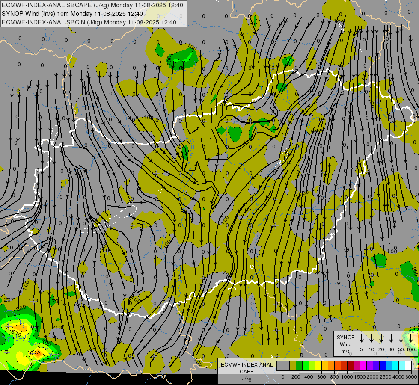Click the SBCAPE title line in the header
Screen dimensions: 419x385
(92, 5)
